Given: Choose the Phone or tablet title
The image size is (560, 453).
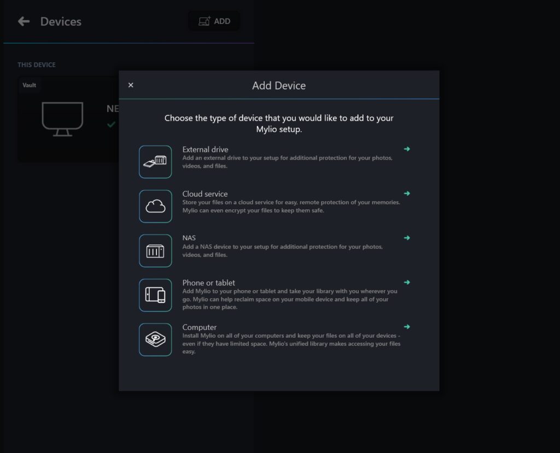Looking at the screenshot, I should tap(208, 283).
